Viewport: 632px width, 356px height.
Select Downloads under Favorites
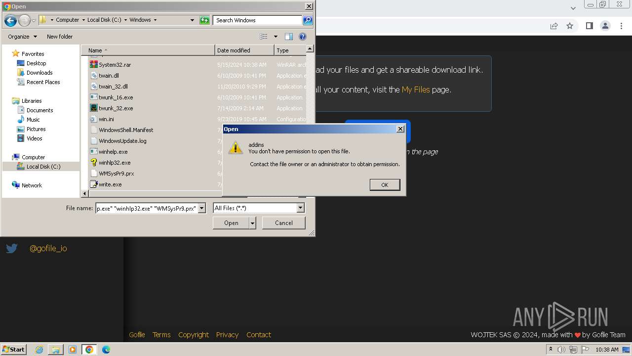[x=39, y=73]
